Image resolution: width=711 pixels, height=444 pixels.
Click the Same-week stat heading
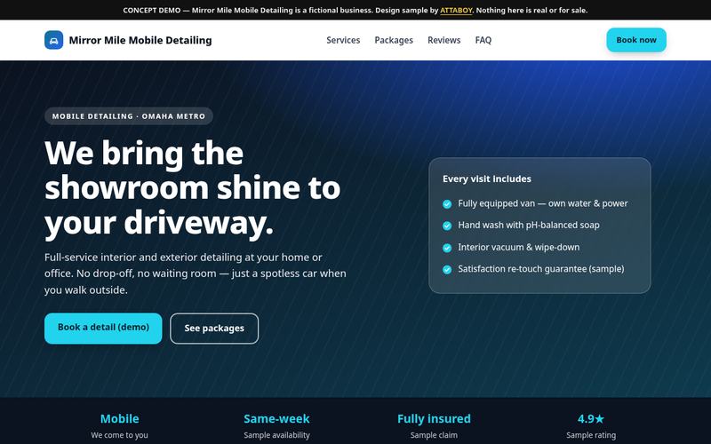click(276, 418)
